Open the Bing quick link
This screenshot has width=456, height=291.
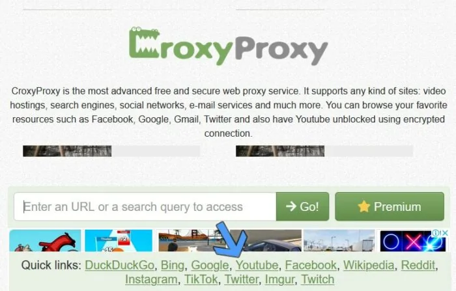173,265
